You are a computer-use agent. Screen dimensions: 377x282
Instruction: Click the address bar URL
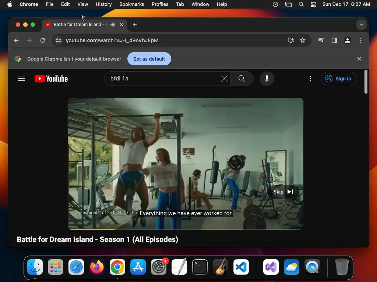[x=112, y=40]
